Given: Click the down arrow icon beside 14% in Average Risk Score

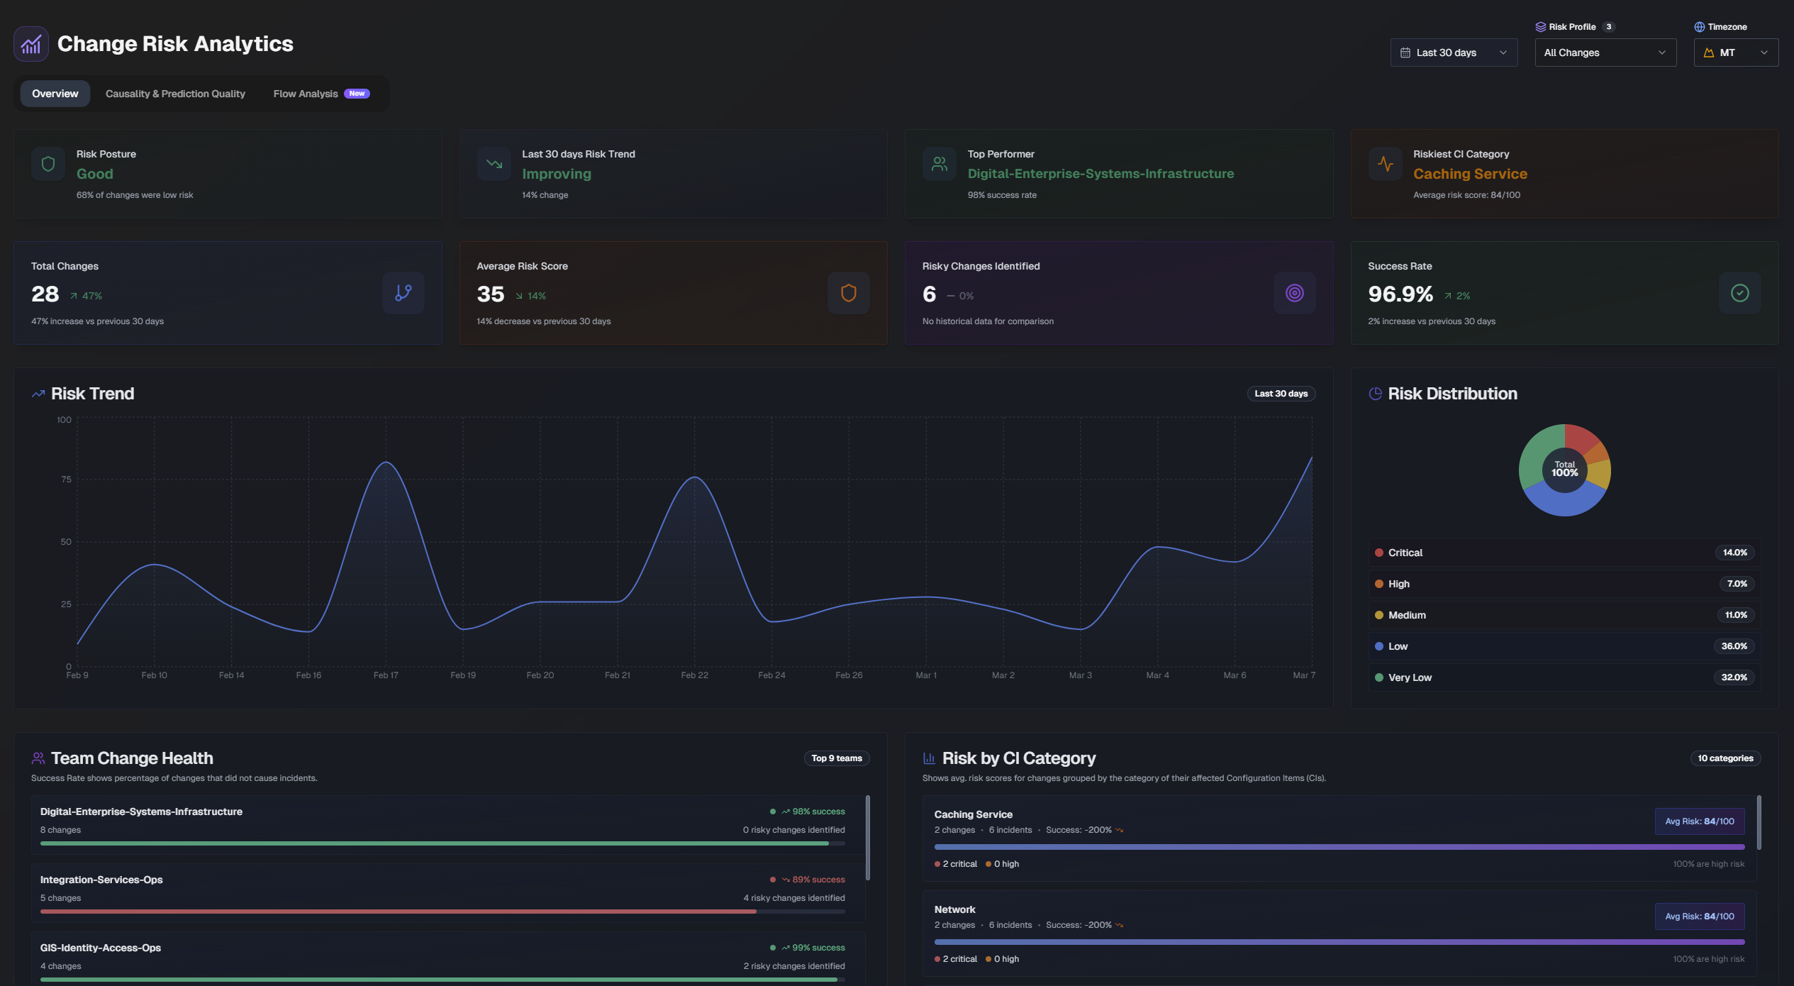Looking at the screenshot, I should pos(519,296).
